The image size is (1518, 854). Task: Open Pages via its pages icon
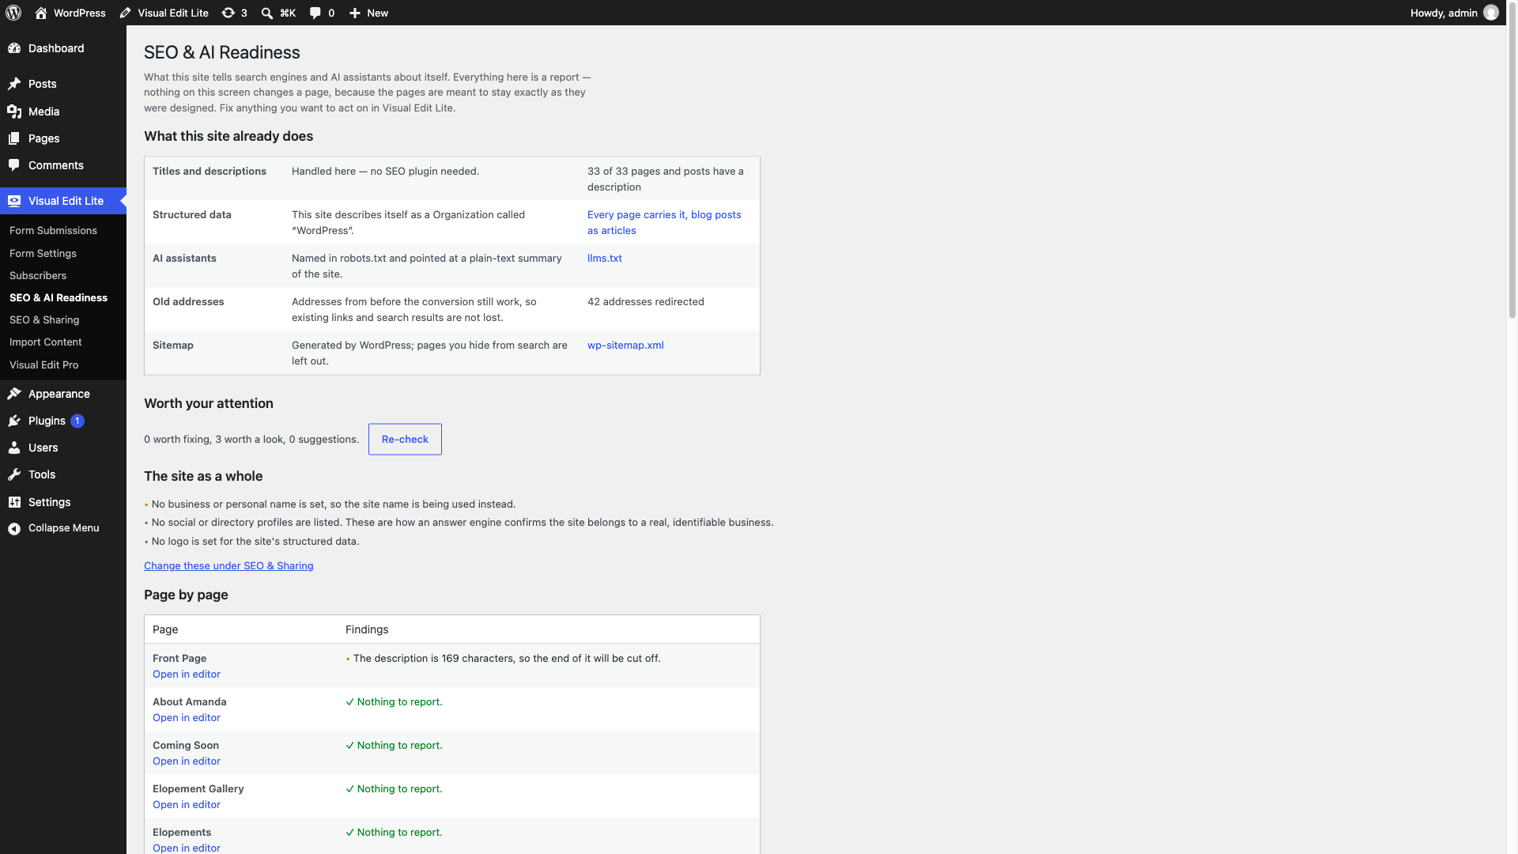[x=14, y=138]
